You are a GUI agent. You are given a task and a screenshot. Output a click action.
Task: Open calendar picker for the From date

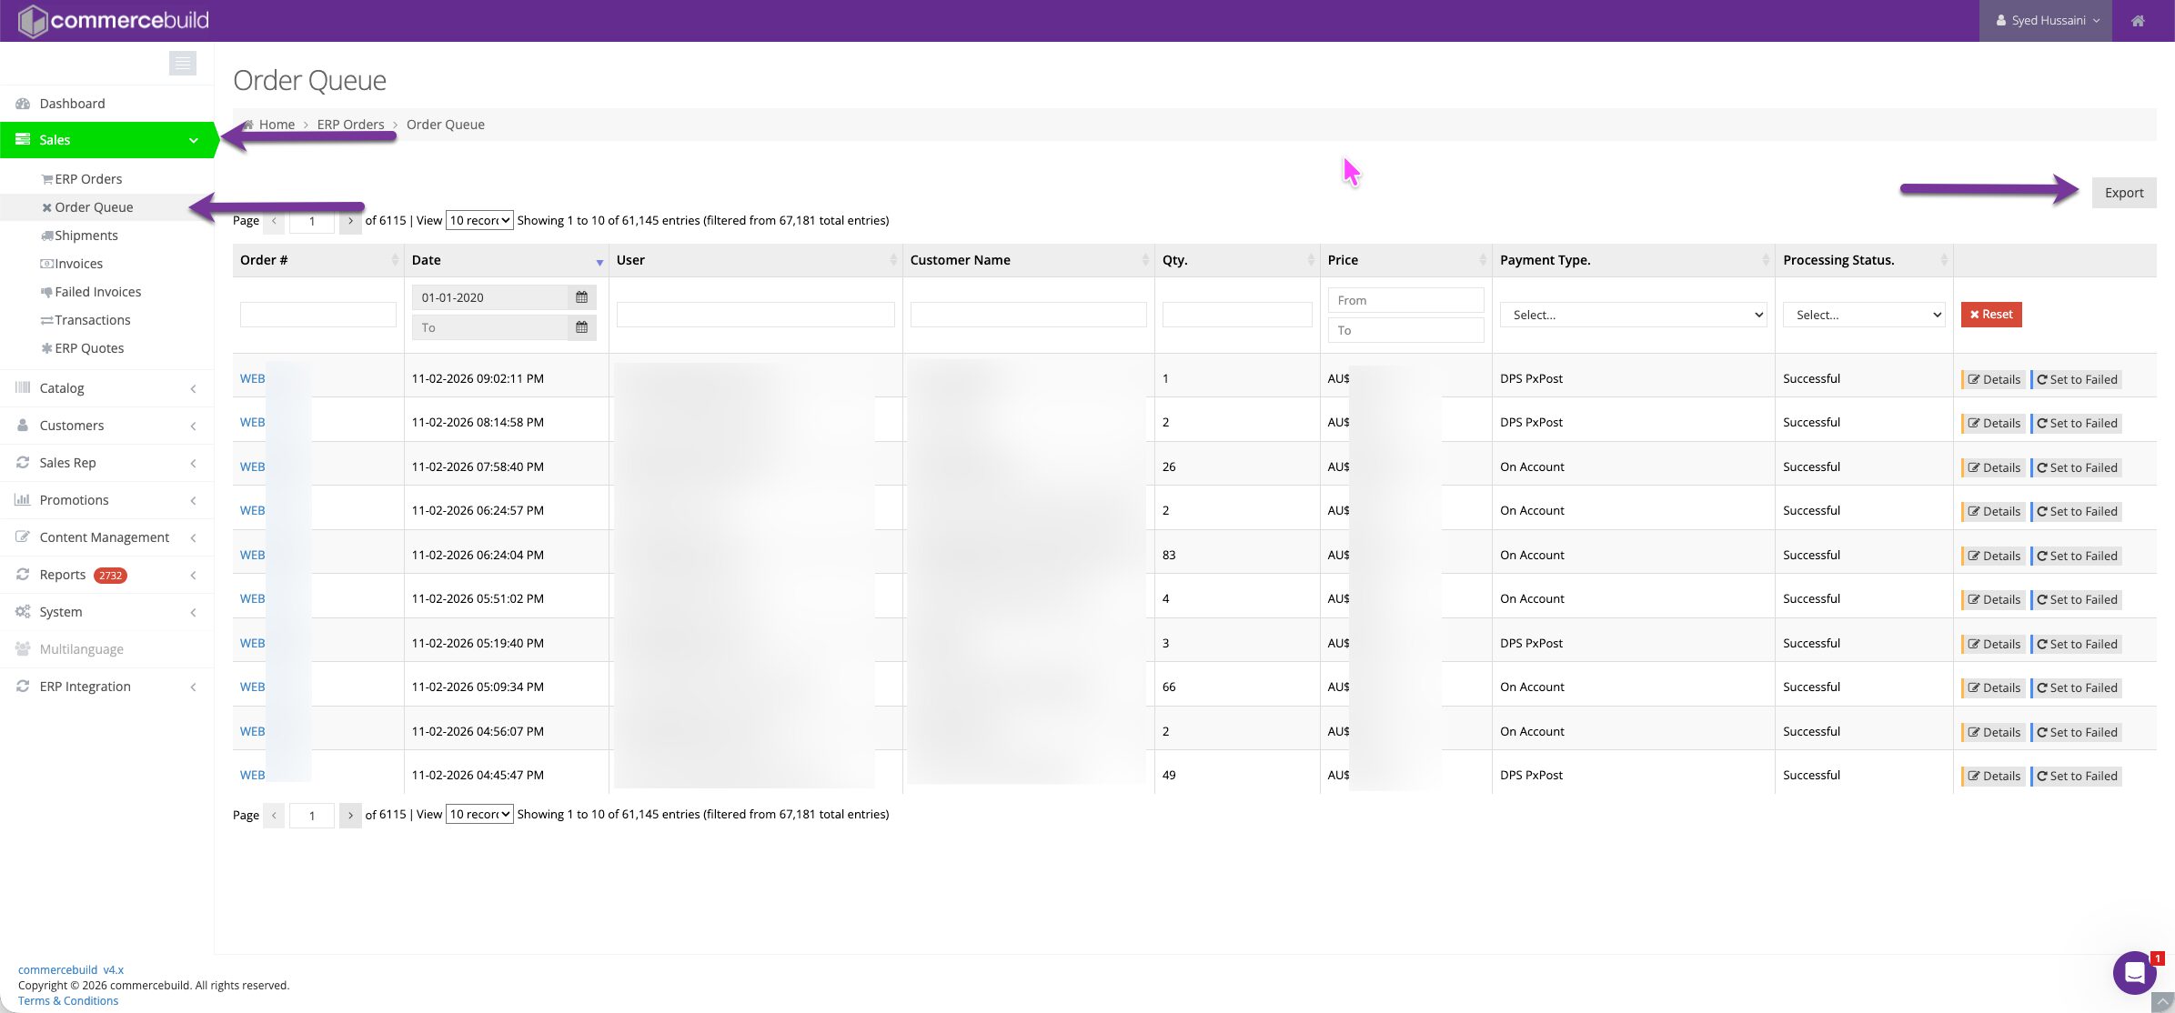(581, 297)
